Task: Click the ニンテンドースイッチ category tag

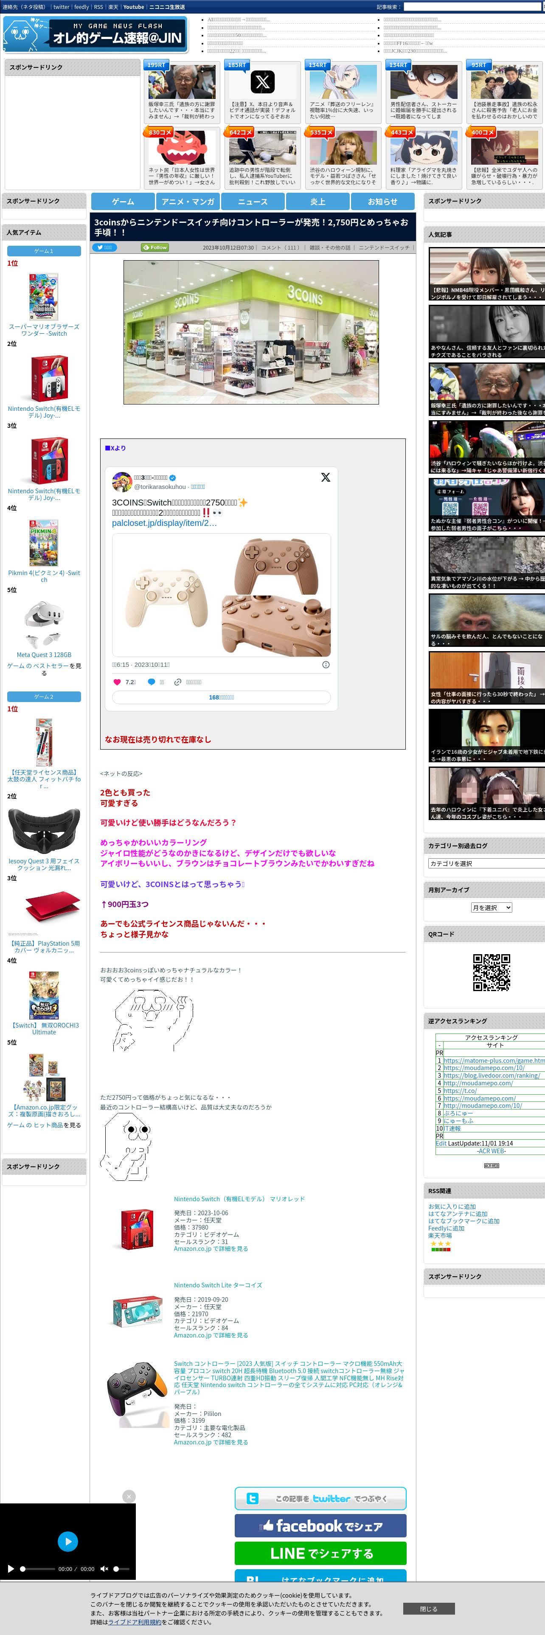Action: tap(384, 247)
